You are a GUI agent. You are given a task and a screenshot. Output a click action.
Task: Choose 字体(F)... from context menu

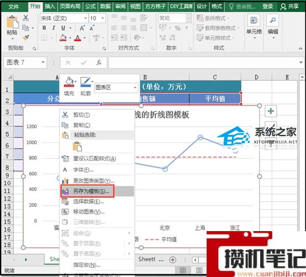coord(97,170)
